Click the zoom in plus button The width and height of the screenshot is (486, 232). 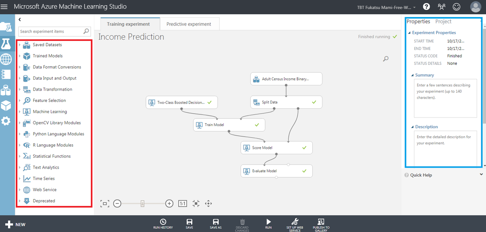[x=169, y=204]
